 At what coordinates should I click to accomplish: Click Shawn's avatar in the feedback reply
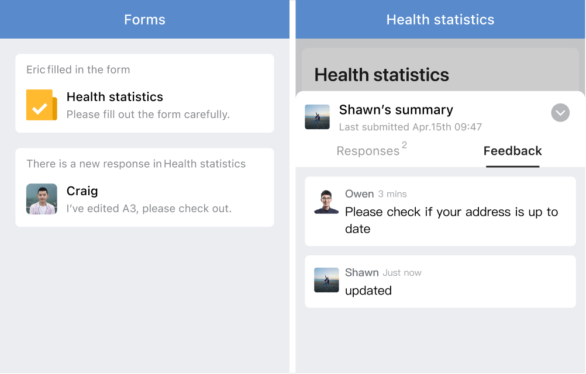coord(326,280)
